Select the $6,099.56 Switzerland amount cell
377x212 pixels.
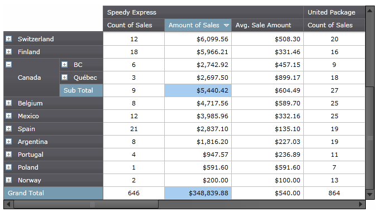(198, 39)
